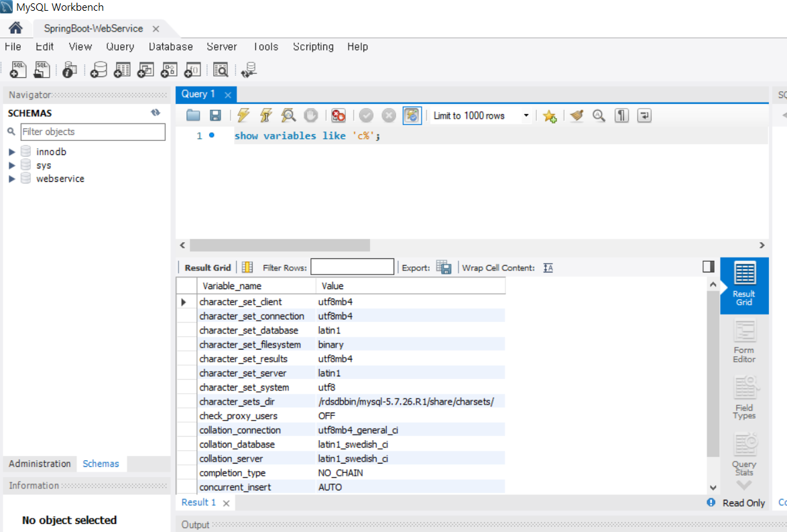Open the Form Editor view
This screenshot has width=787, height=532.
point(744,342)
